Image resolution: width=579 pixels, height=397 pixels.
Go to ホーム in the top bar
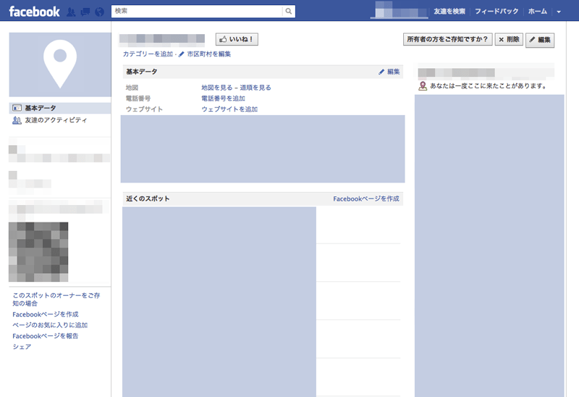coord(537,12)
